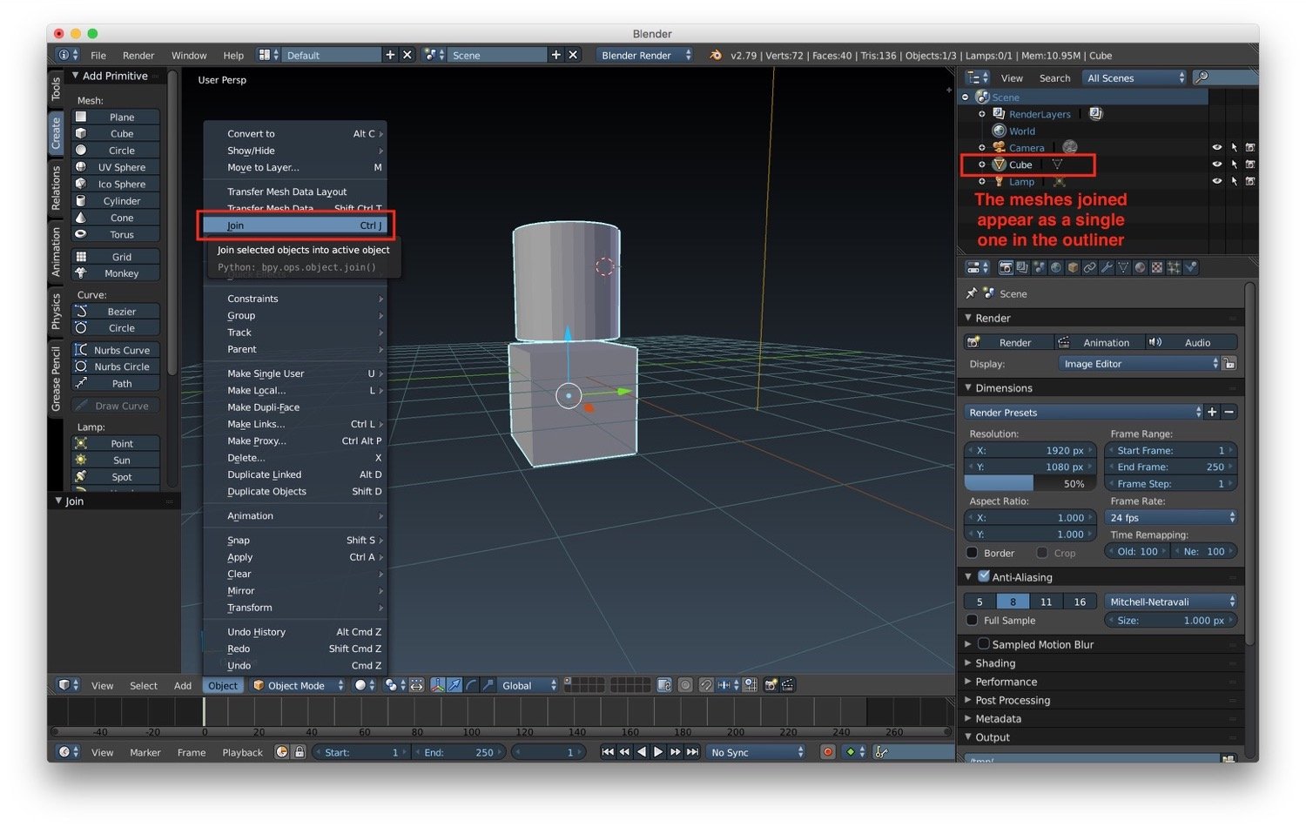
Task: Open the World properties tab globe icon
Action: pyautogui.click(x=1056, y=267)
